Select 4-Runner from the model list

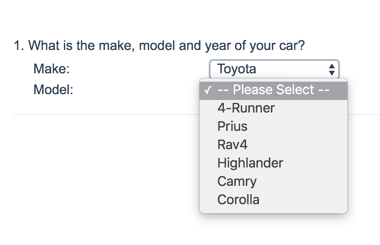coord(246,108)
